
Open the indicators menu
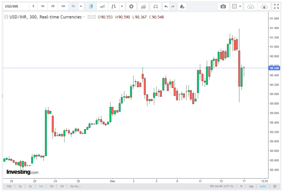coord(143,6)
